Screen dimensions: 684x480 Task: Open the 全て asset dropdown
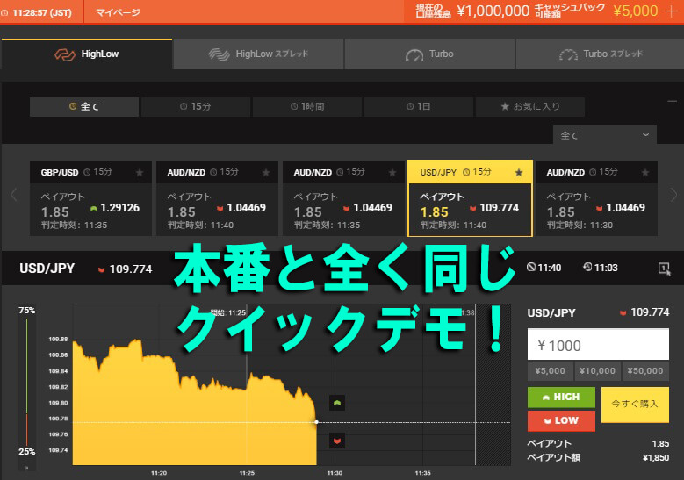[605, 135]
